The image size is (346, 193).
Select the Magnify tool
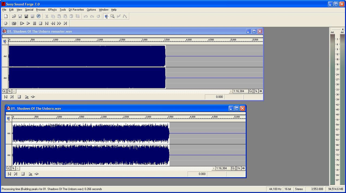[112, 16]
